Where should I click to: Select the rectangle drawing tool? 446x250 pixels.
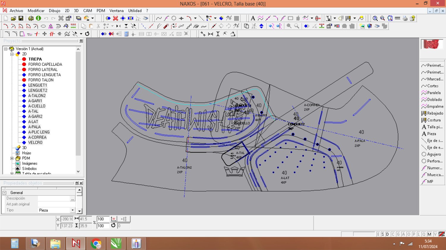(x=290, y=18)
